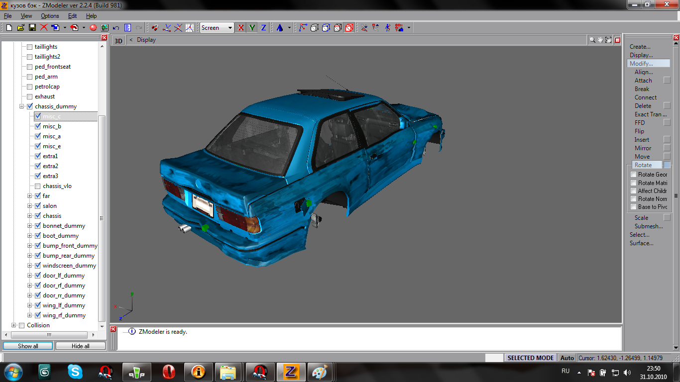The width and height of the screenshot is (680, 382).
Task: Check the taillights object checkbox
Action: click(x=29, y=47)
